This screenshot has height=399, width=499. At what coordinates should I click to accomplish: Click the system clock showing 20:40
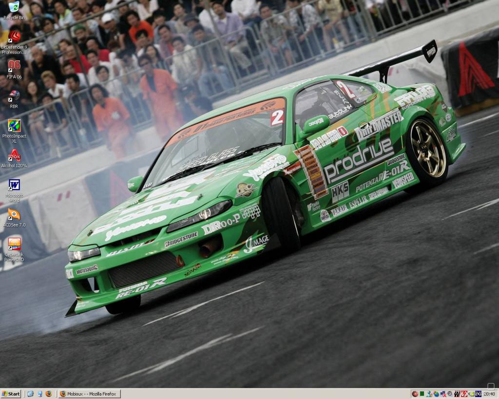[489, 394]
